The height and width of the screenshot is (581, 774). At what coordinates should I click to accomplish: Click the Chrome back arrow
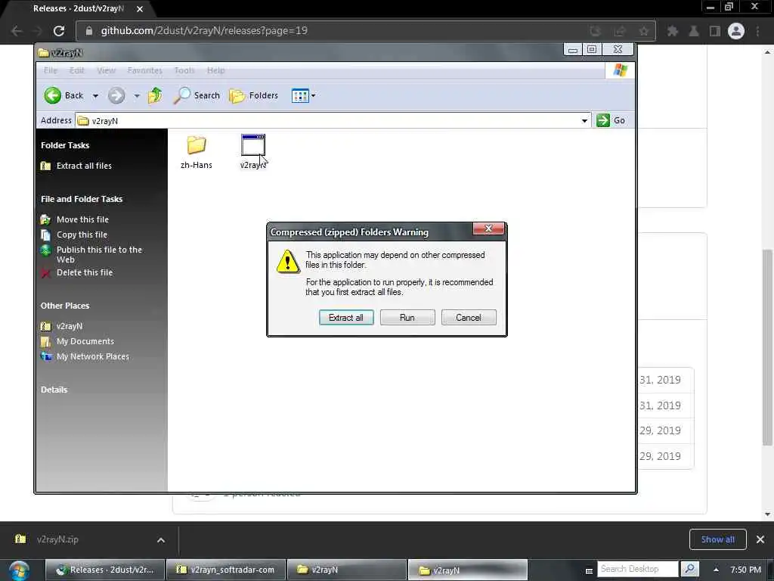coord(17,30)
